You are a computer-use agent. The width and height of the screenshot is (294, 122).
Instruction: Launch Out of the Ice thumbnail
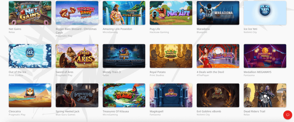click(x=30, y=56)
